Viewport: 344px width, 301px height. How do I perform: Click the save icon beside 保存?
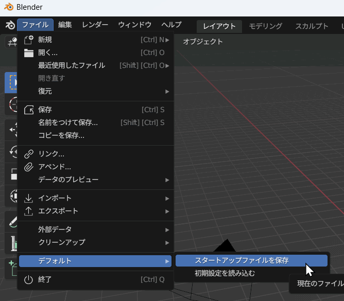(x=29, y=110)
